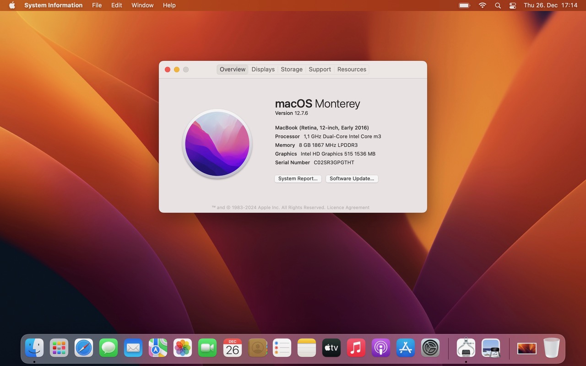The width and height of the screenshot is (586, 366).
Task: Open the File menu
Action: pyautogui.click(x=97, y=5)
